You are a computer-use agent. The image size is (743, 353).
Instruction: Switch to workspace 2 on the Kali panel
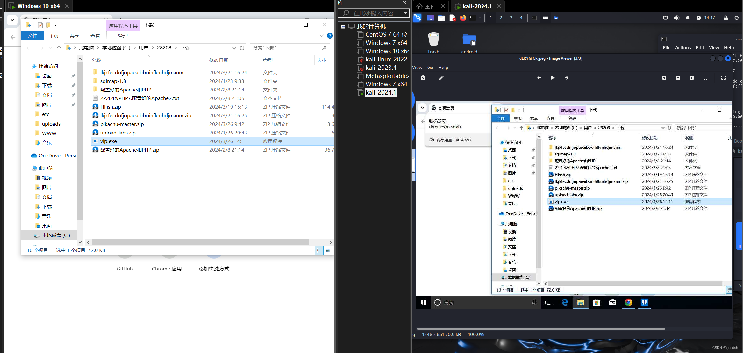[x=501, y=18]
